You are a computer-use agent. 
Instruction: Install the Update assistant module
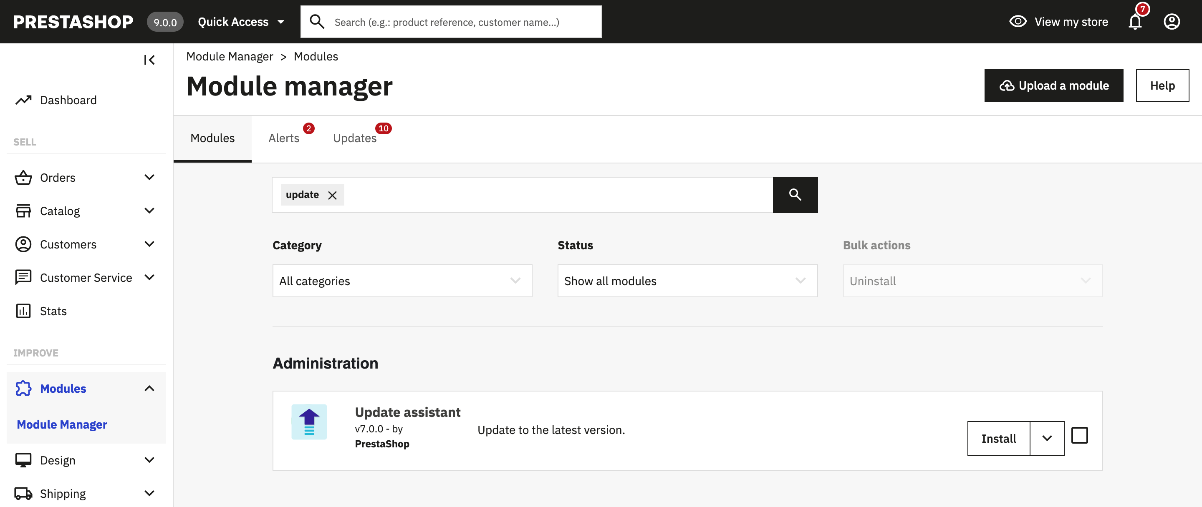[x=999, y=438]
